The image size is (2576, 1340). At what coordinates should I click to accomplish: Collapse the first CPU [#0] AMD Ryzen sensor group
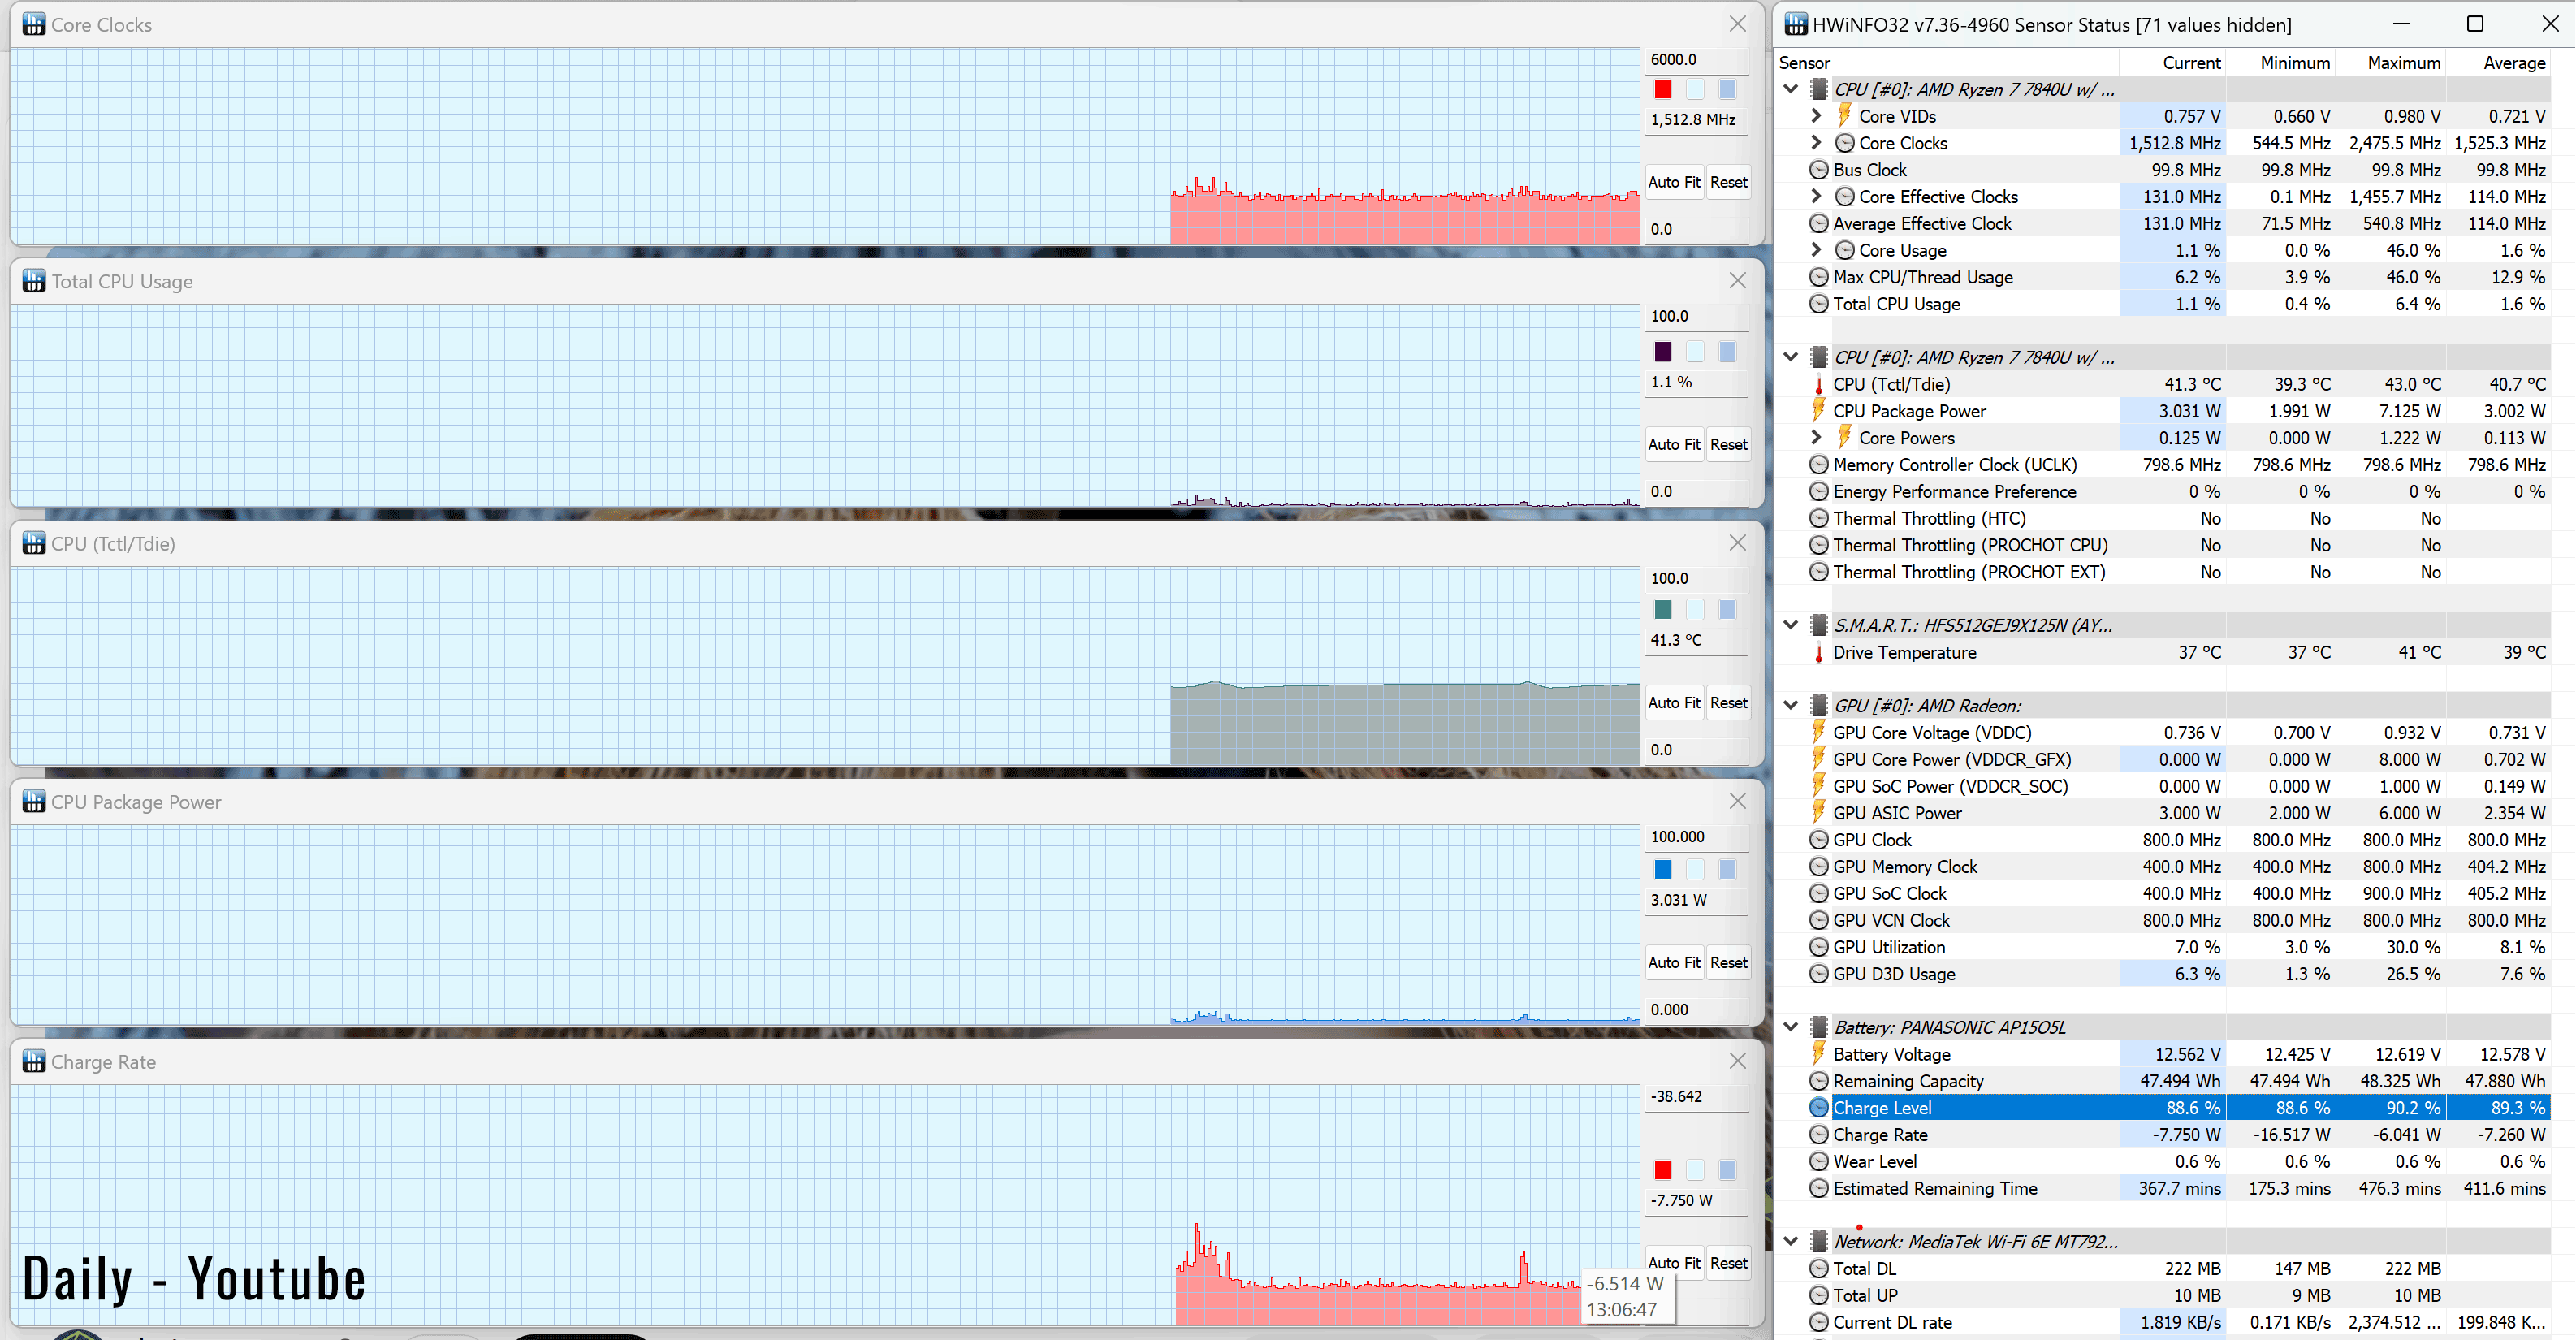[x=1791, y=89]
